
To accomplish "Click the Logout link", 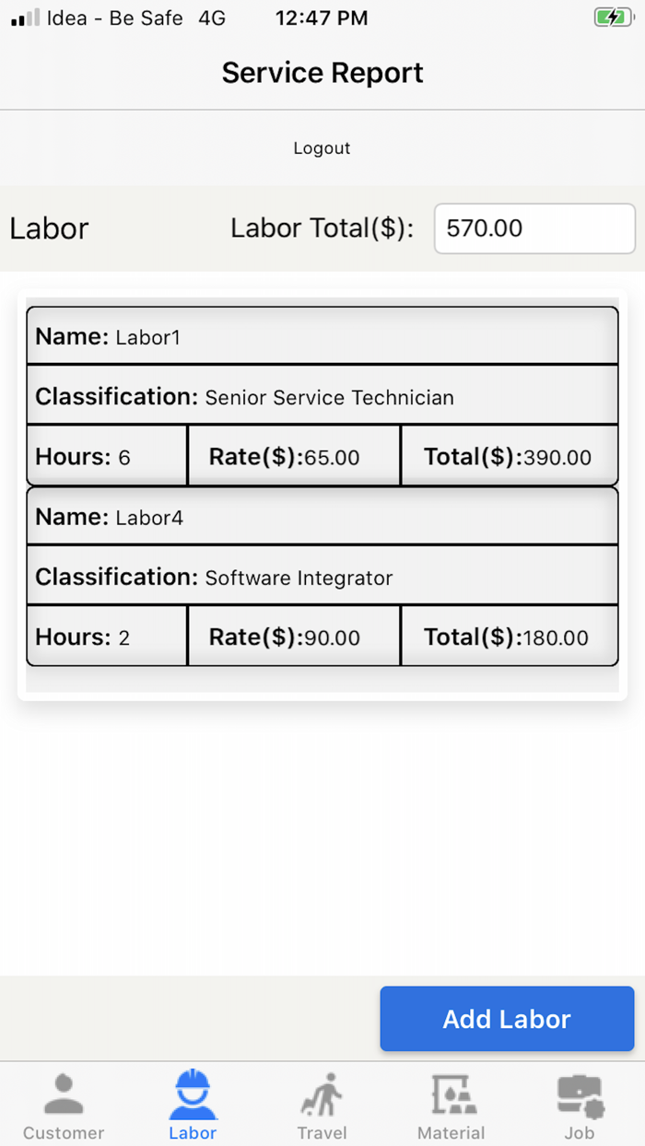I will (x=322, y=147).
